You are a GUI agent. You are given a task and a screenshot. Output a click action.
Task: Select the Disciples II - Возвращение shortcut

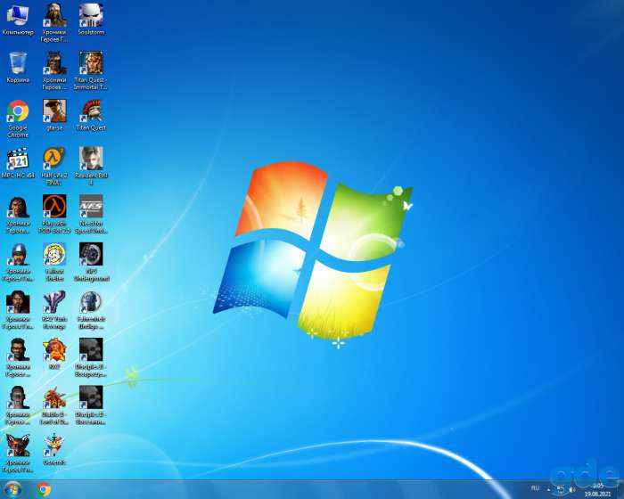(x=91, y=357)
